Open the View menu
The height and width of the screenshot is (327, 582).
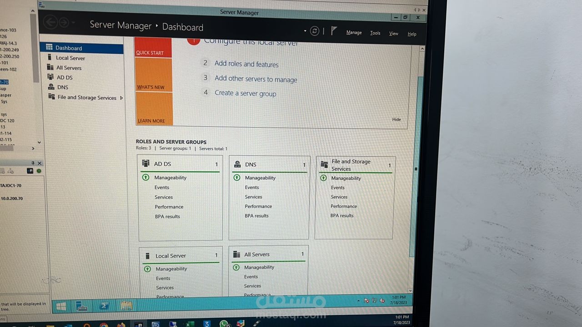pyautogui.click(x=394, y=33)
